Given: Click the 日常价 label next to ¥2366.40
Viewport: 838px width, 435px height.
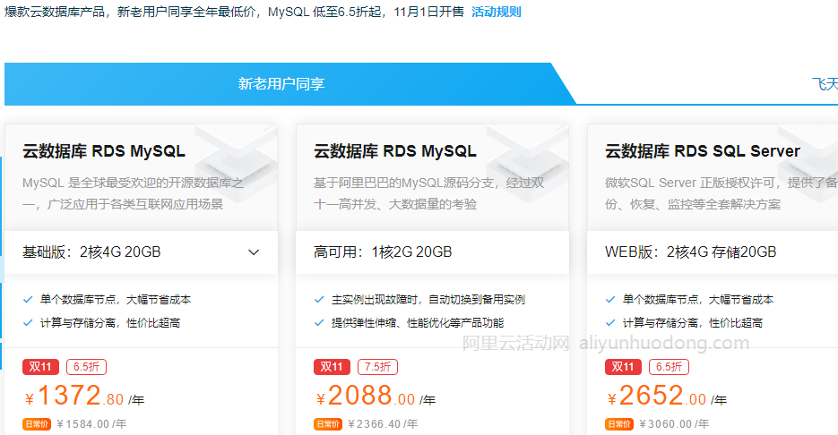Looking at the screenshot, I should 328,424.
